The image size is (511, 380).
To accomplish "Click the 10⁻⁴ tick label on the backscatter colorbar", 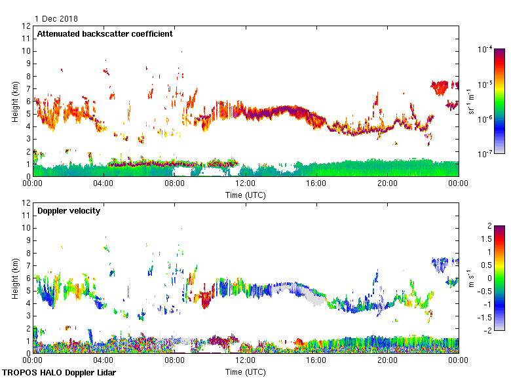I will coord(485,50).
